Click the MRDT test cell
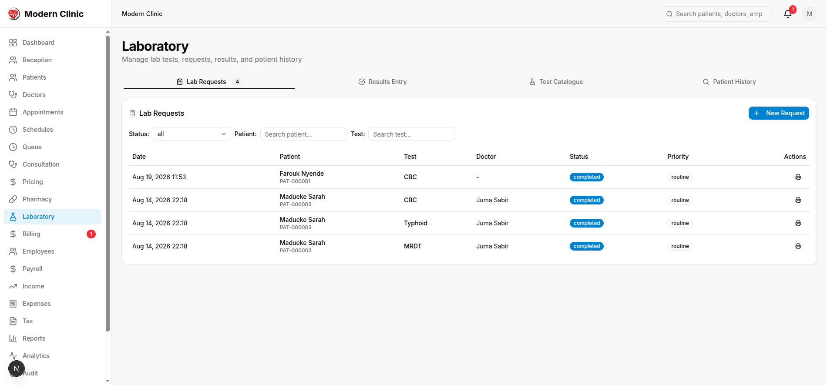The width and height of the screenshot is (827, 385). click(413, 246)
